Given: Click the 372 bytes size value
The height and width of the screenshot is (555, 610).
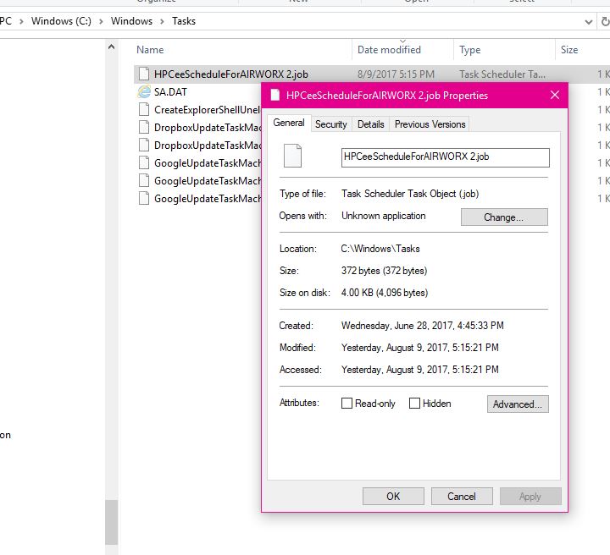Looking at the screenshot, I should (x=384, y=271).
